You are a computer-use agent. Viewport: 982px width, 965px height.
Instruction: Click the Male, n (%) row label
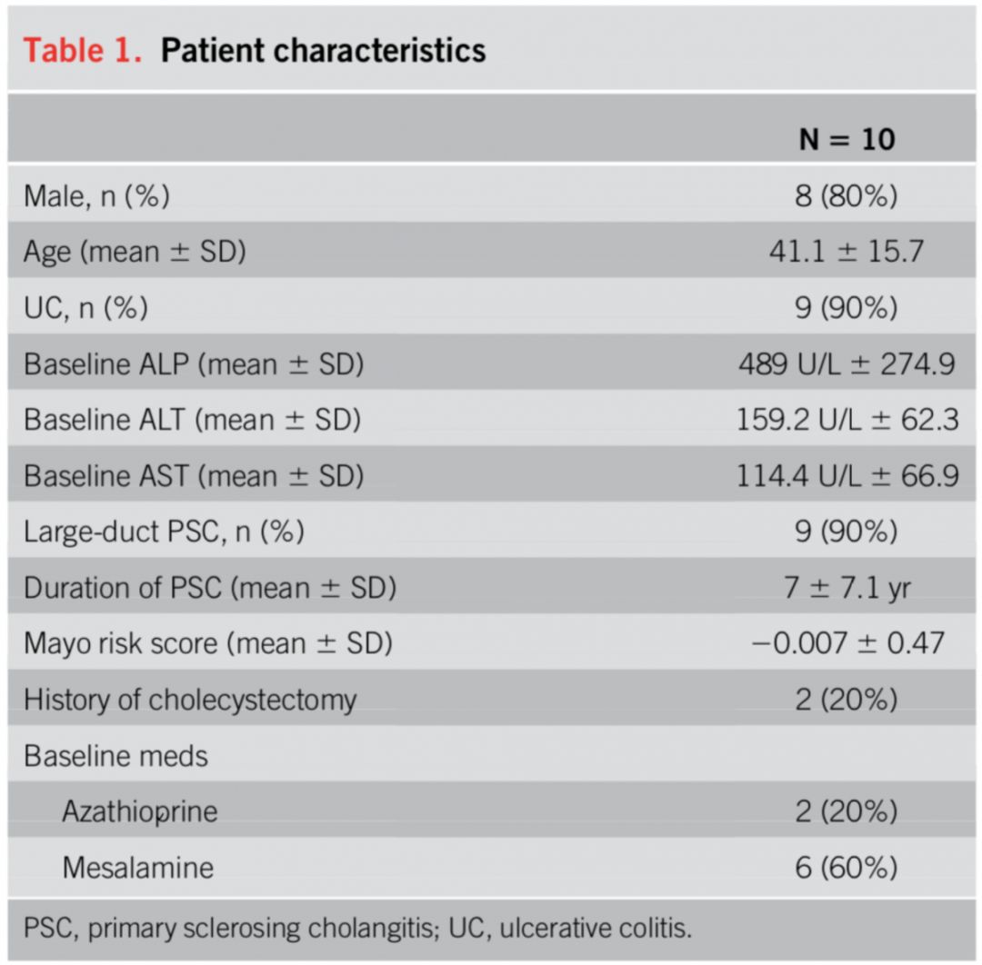tap(96, 195)
